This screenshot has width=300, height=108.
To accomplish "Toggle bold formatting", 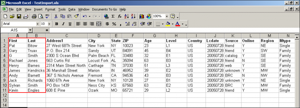I will click(57, 24).
